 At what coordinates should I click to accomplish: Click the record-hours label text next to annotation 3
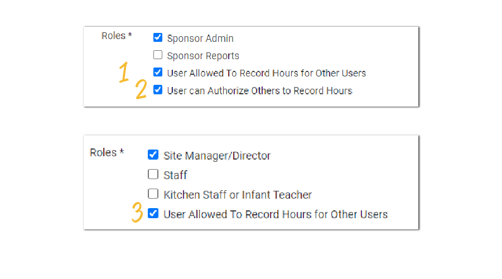(x=276, y=214)
